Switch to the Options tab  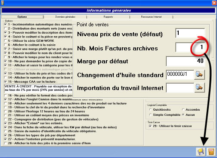pos(22,17)
